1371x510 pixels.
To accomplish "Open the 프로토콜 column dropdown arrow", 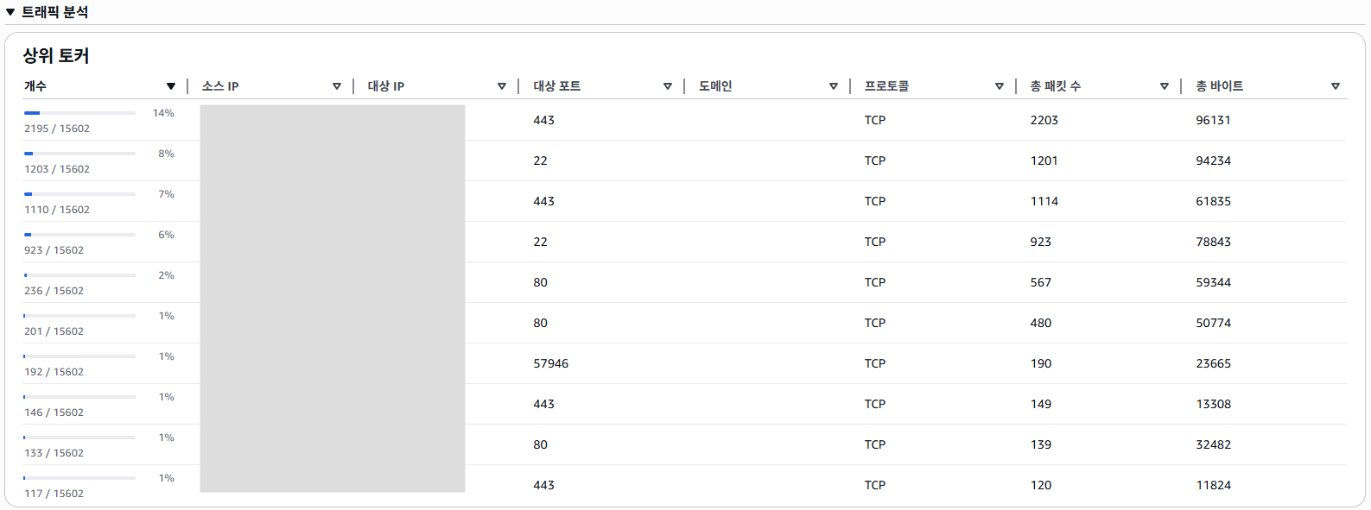I will (1000, 86).
